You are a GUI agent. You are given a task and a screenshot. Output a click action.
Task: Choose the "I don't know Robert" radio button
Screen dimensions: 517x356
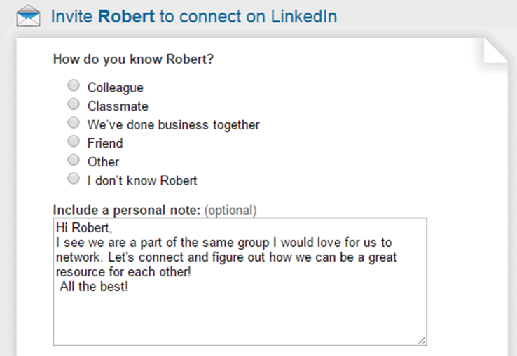[73, 179]
